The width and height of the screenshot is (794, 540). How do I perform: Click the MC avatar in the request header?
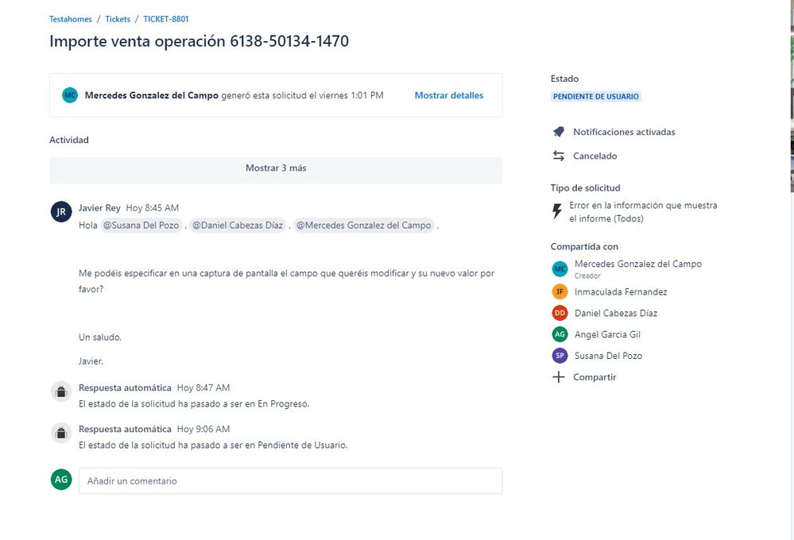70,95
